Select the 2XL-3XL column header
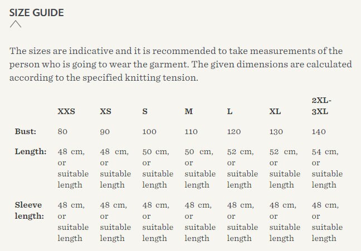 [321, 106]
